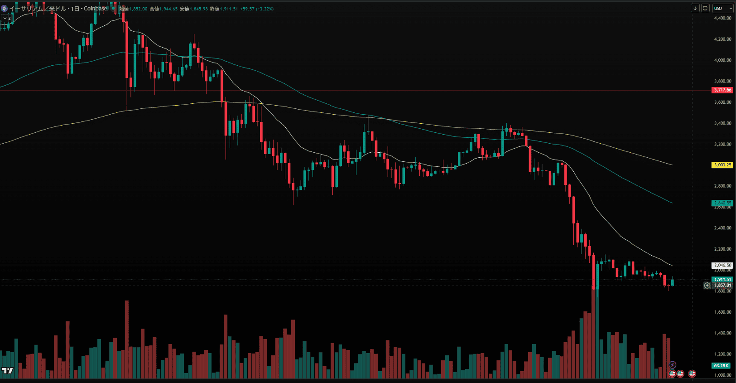Screen dimensions: 736x383
Task: Click the green market status dot
Action: pos(113,8)
